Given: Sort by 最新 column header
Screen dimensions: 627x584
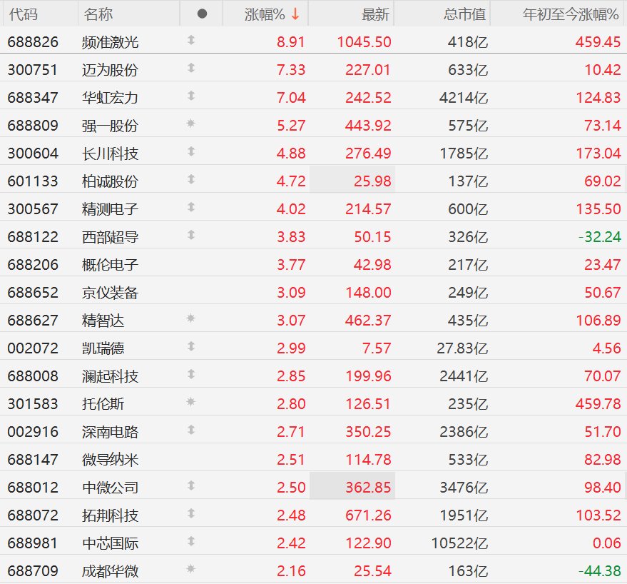Looking at the screenshot, I should point(375,14).
